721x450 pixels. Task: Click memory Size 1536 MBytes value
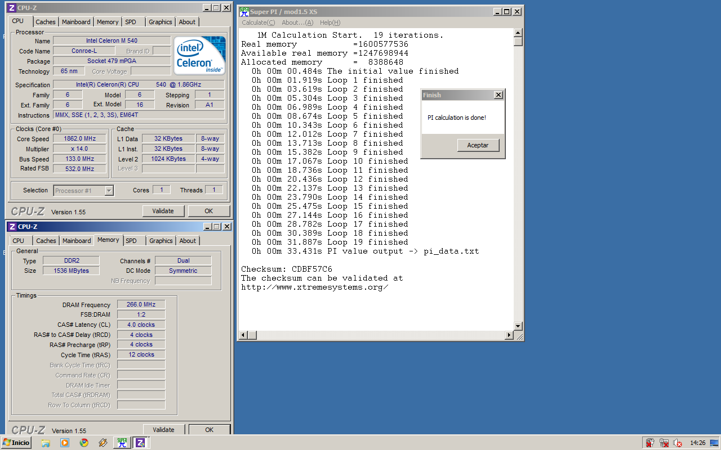coord(71,271)
